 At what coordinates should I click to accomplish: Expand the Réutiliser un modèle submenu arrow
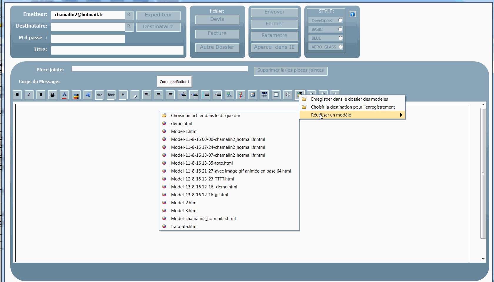point(401,115)
